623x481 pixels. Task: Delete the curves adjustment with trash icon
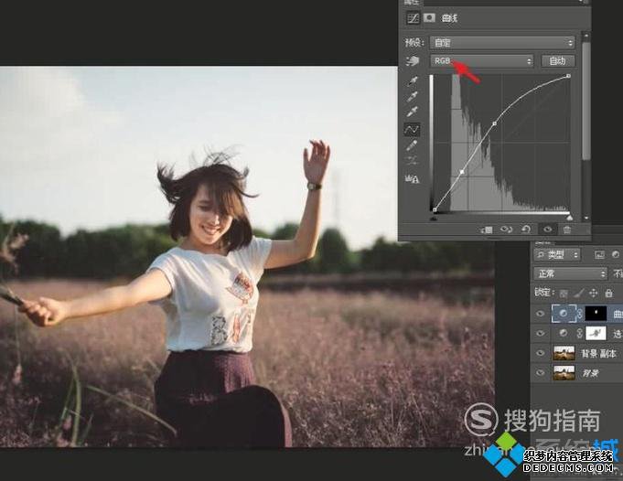coord(567,230)
